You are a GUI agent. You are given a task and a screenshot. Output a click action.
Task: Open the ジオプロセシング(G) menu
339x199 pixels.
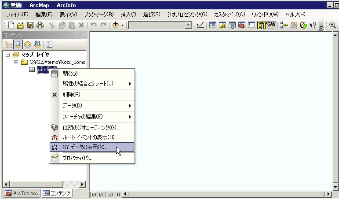(x=187, y=15)
